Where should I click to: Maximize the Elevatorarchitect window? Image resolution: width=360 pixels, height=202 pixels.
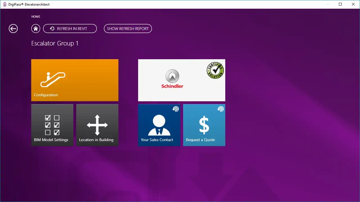pos(340,4)
